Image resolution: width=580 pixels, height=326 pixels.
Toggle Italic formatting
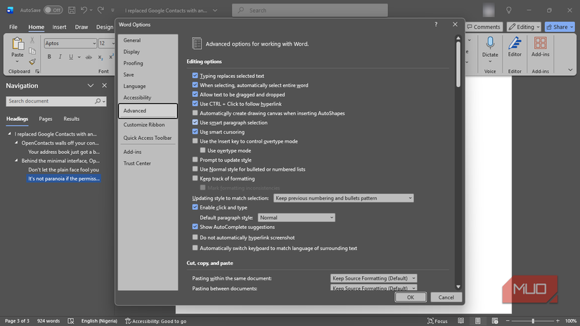click(60, 57)
